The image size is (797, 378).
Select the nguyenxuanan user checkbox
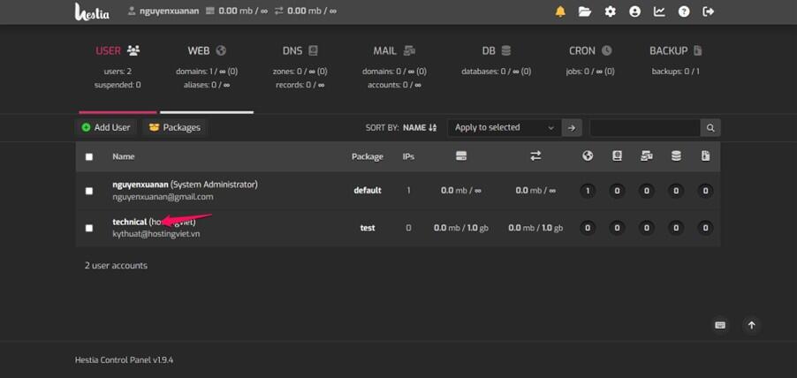point(89,191)
